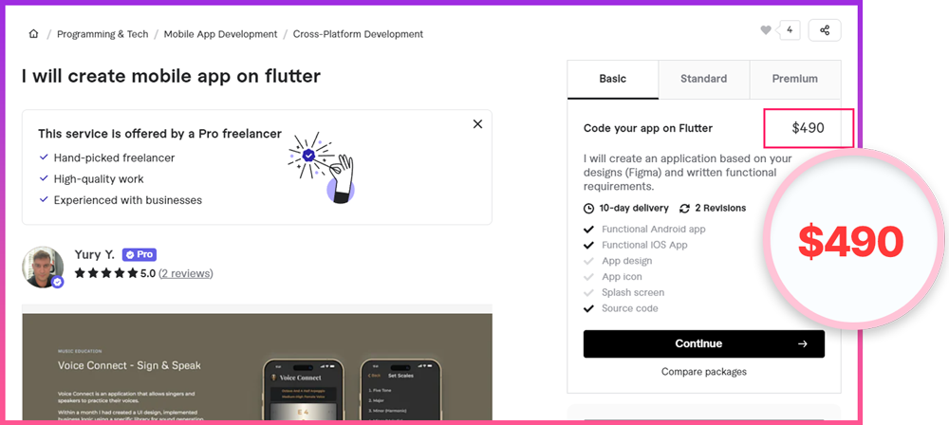Select the Basic package tab

[x=612, y=79]
